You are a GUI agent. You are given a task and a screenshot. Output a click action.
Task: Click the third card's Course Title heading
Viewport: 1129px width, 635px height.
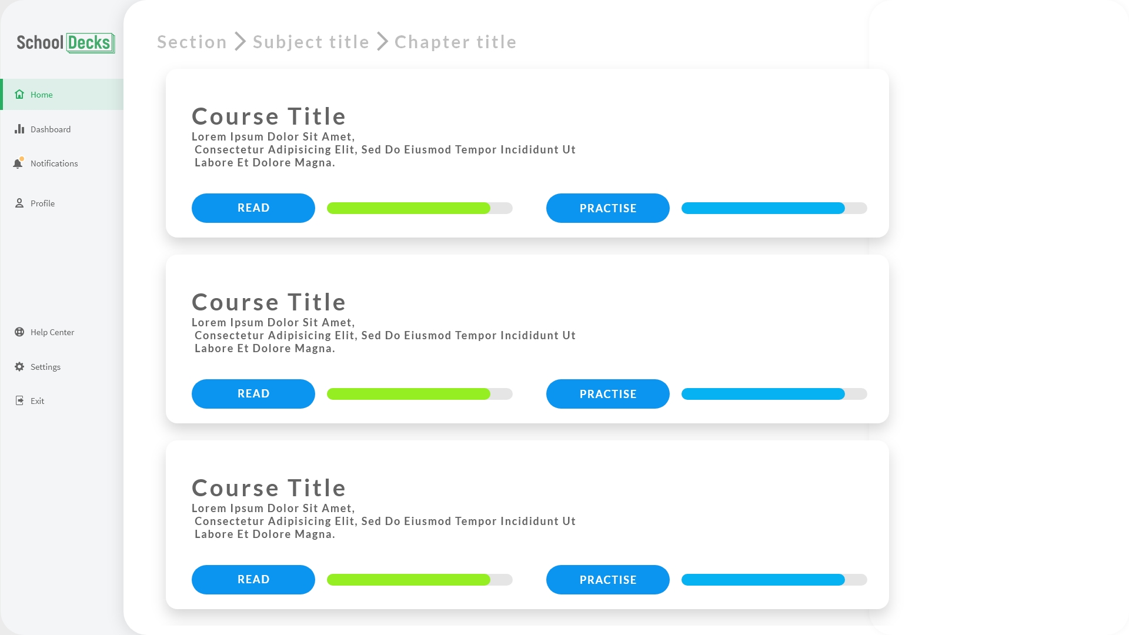(x=269, y=488)
